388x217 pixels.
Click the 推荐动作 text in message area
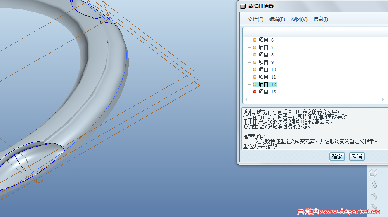(254, 137)
